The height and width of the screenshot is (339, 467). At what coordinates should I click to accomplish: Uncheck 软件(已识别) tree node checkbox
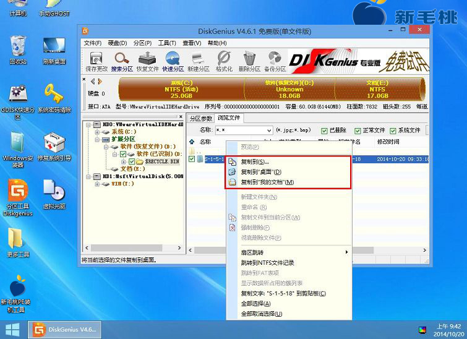tap(123, 154)
